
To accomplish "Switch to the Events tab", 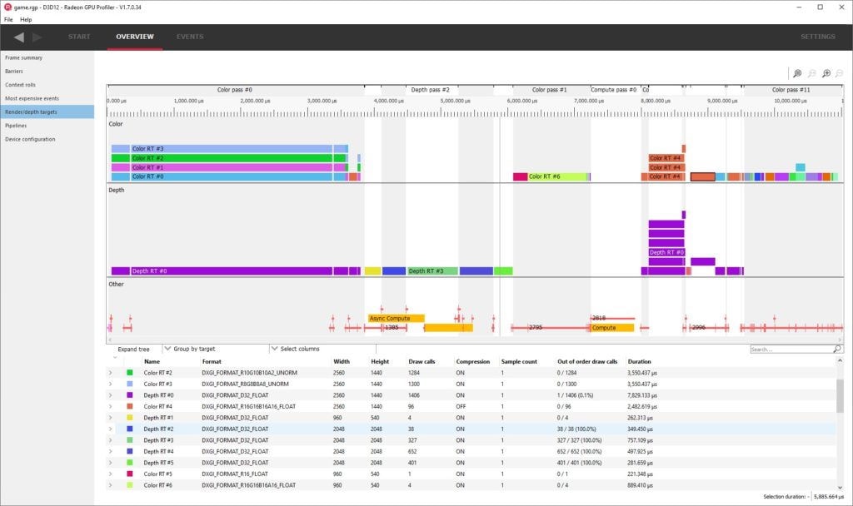I will (190, 37).
